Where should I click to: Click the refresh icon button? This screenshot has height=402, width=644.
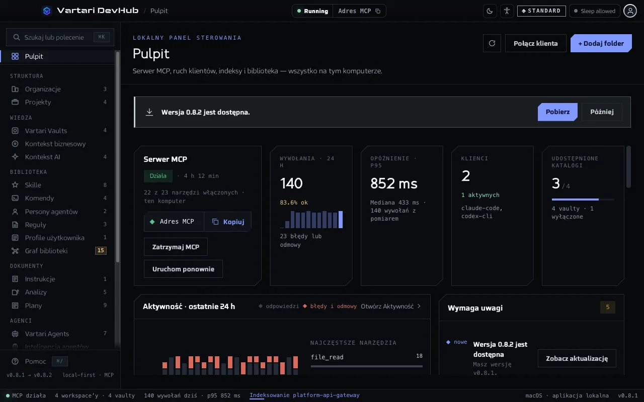click(x=492, y=43)
